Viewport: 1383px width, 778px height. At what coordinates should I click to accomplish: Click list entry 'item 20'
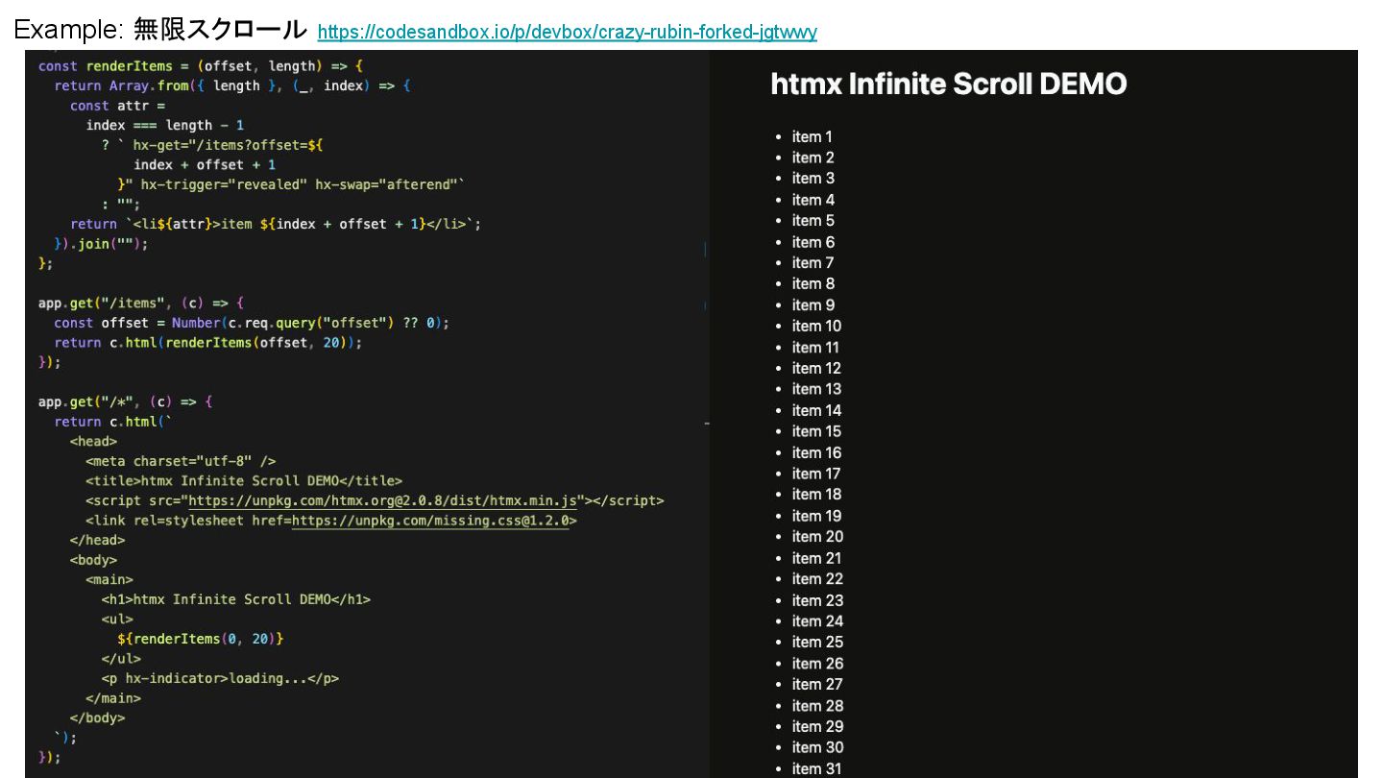click(817, 537)
